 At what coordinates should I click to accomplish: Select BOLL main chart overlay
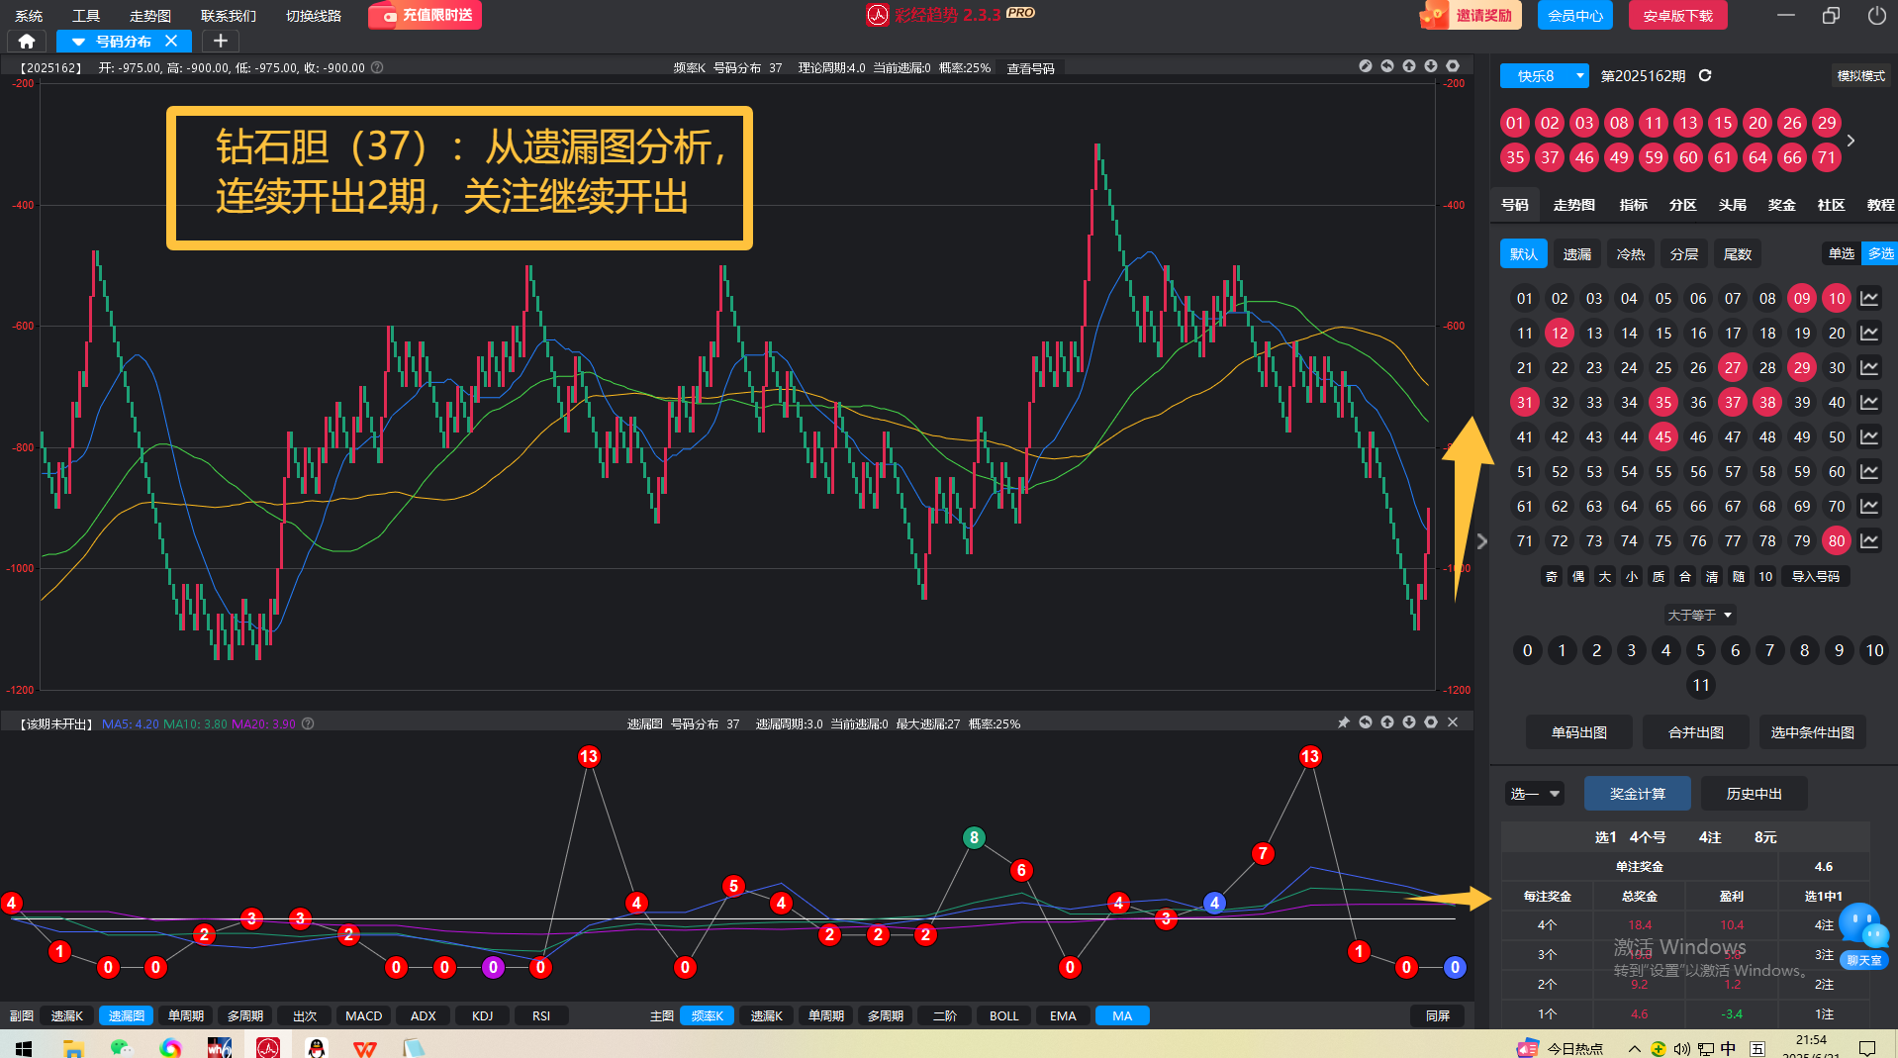pyautogui.click(x=1003, y=1015)
